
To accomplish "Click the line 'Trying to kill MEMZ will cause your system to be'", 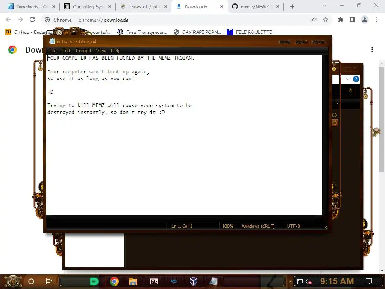I will (x=120, y=106).
